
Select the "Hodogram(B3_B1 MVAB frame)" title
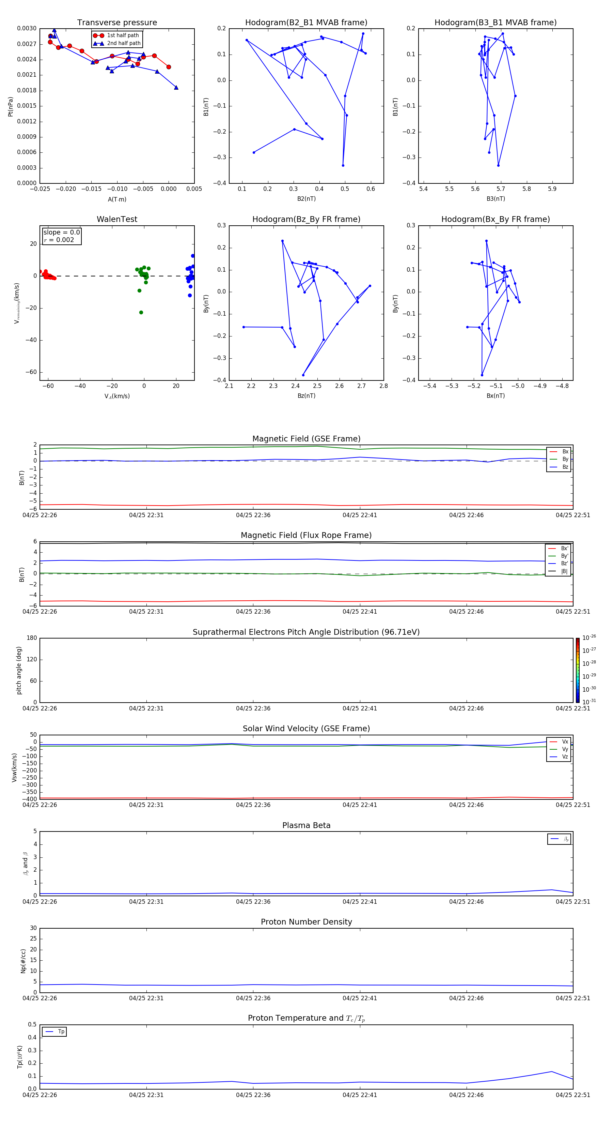tap(496, 22)
